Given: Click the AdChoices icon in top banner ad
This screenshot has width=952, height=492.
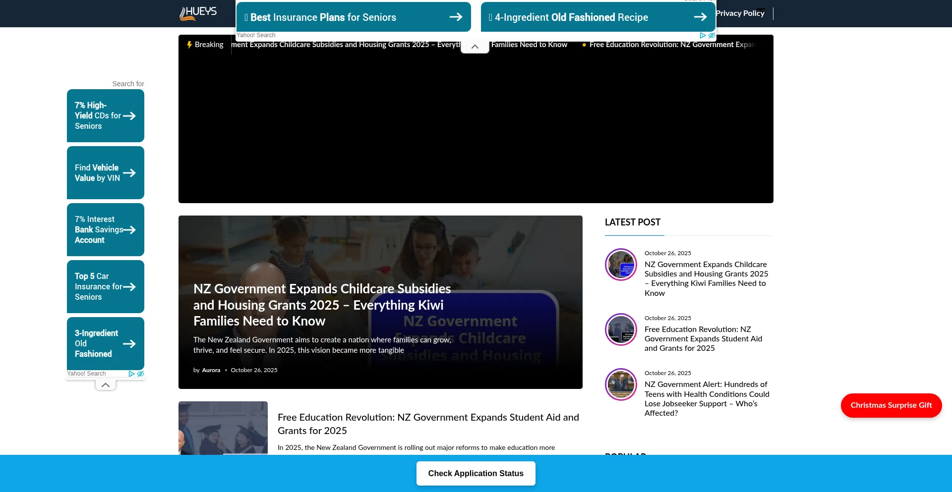Looking at the screenshot, I should pos(703,35).
